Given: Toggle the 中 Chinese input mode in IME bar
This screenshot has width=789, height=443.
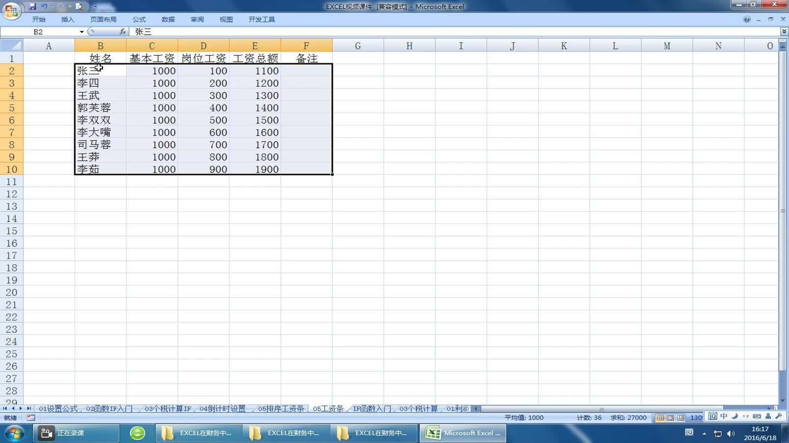Looking at the screenshot, I should point(724,416).
